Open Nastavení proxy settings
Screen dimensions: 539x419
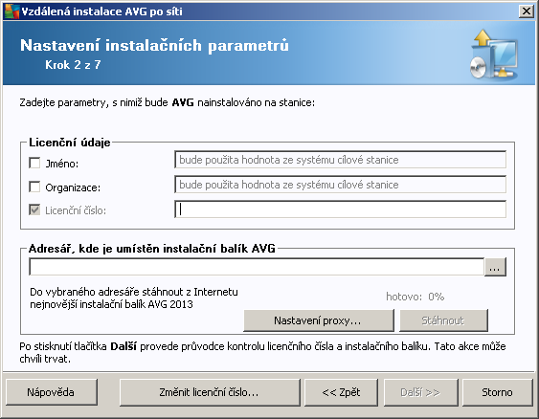point(319,320)
